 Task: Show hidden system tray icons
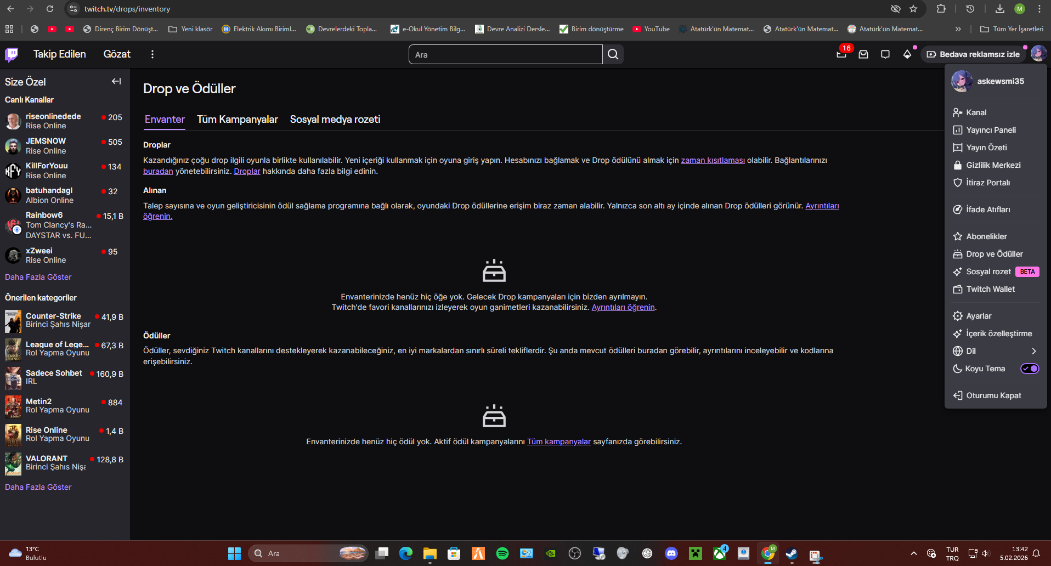point(913,553)
